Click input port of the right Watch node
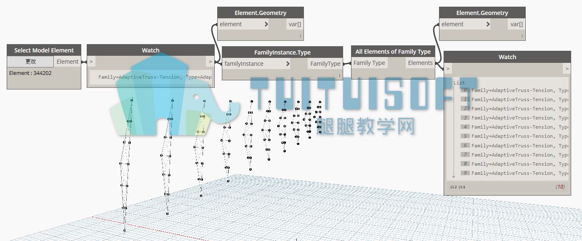The width and height of the screenshot is (582, 241). [448, 68]
